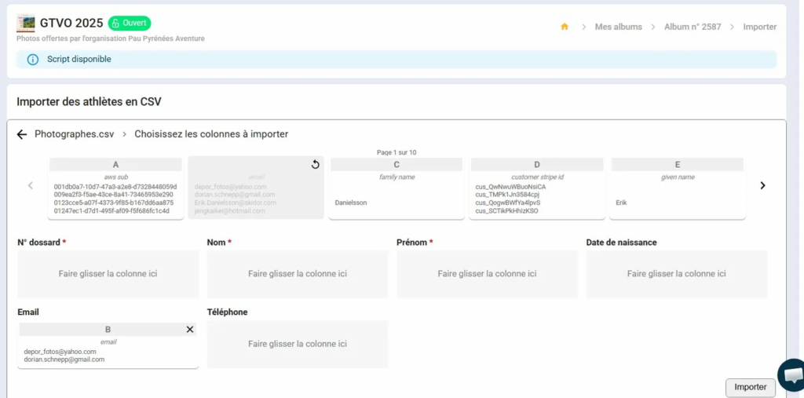
Task: Click the info icon in Script disponible banner
Action: pos(33,60)
